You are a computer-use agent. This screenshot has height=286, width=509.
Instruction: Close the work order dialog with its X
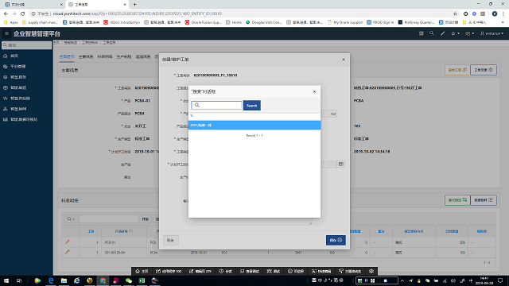click(344, 60)
